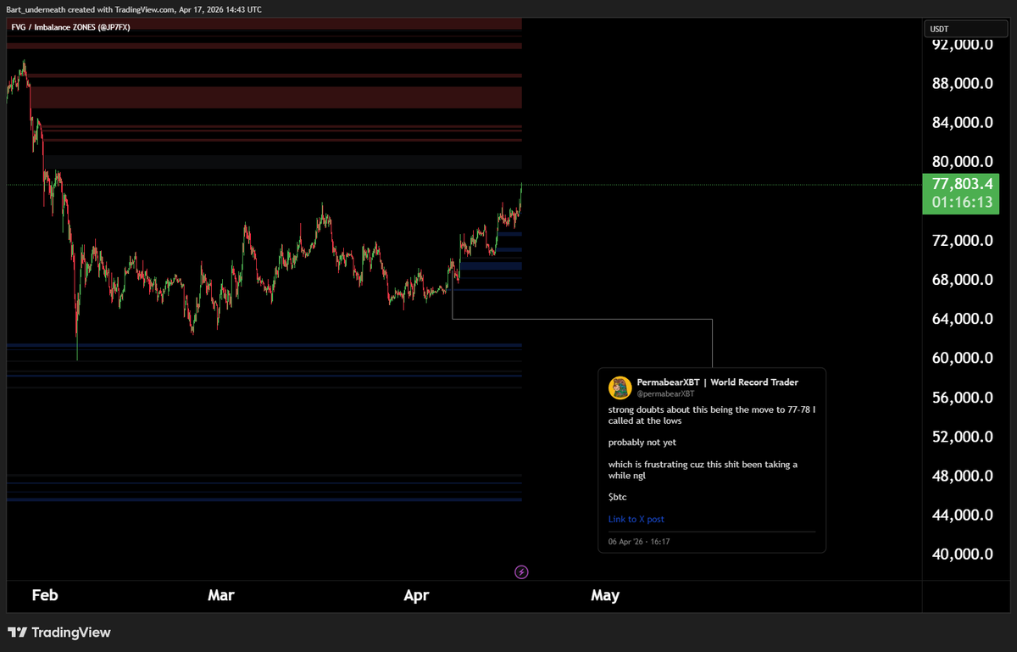Viewport: 1017px width, 652px height.
Task: Open the 'Link to X post' link
Action: pos(636,519)
